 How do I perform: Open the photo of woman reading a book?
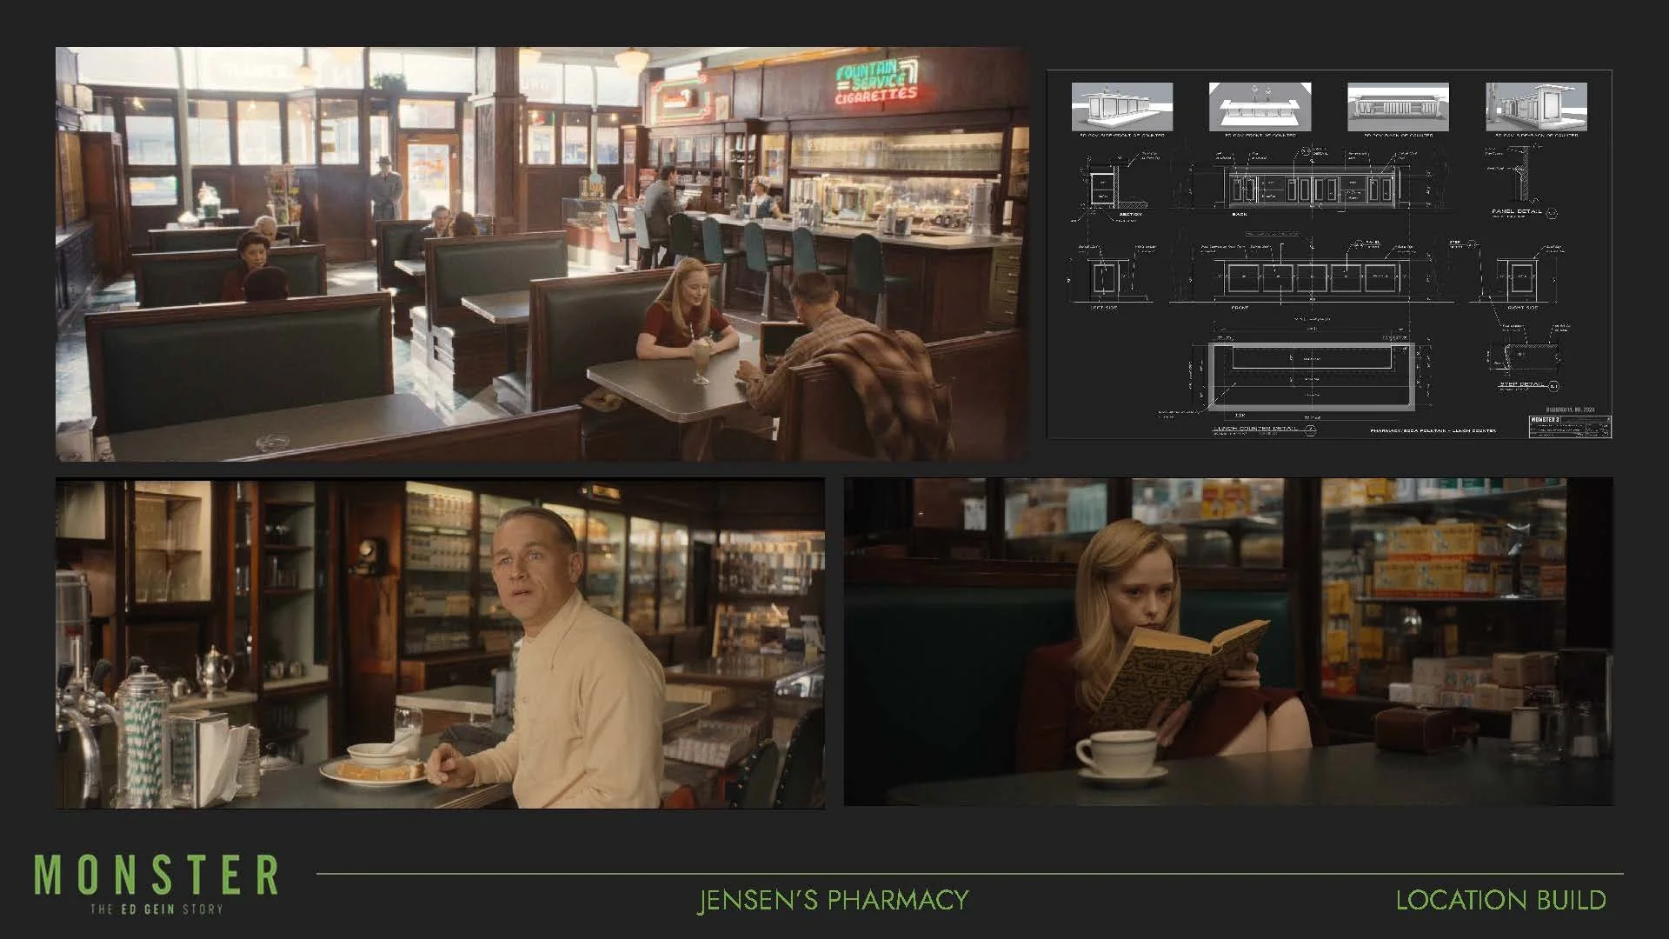point(1228,642)
